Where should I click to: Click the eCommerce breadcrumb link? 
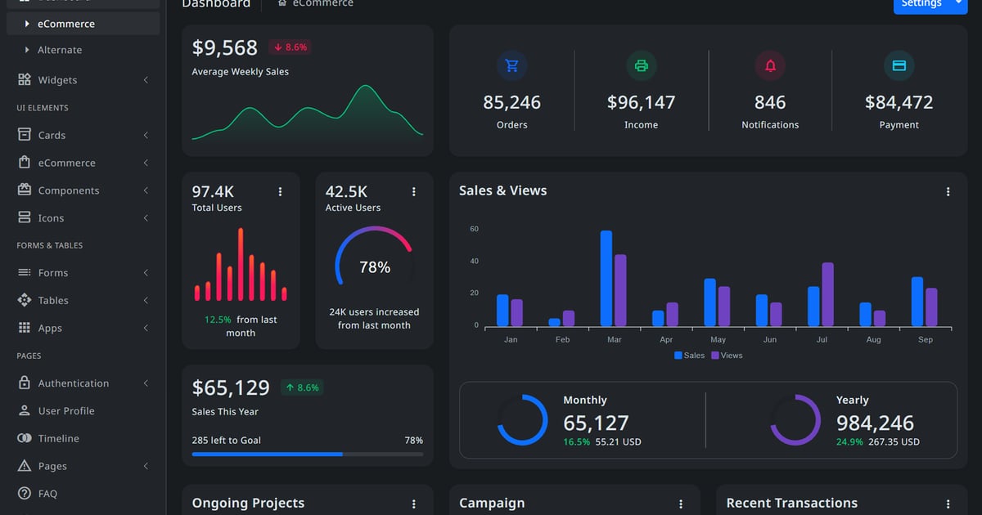[x=323, y=3]
